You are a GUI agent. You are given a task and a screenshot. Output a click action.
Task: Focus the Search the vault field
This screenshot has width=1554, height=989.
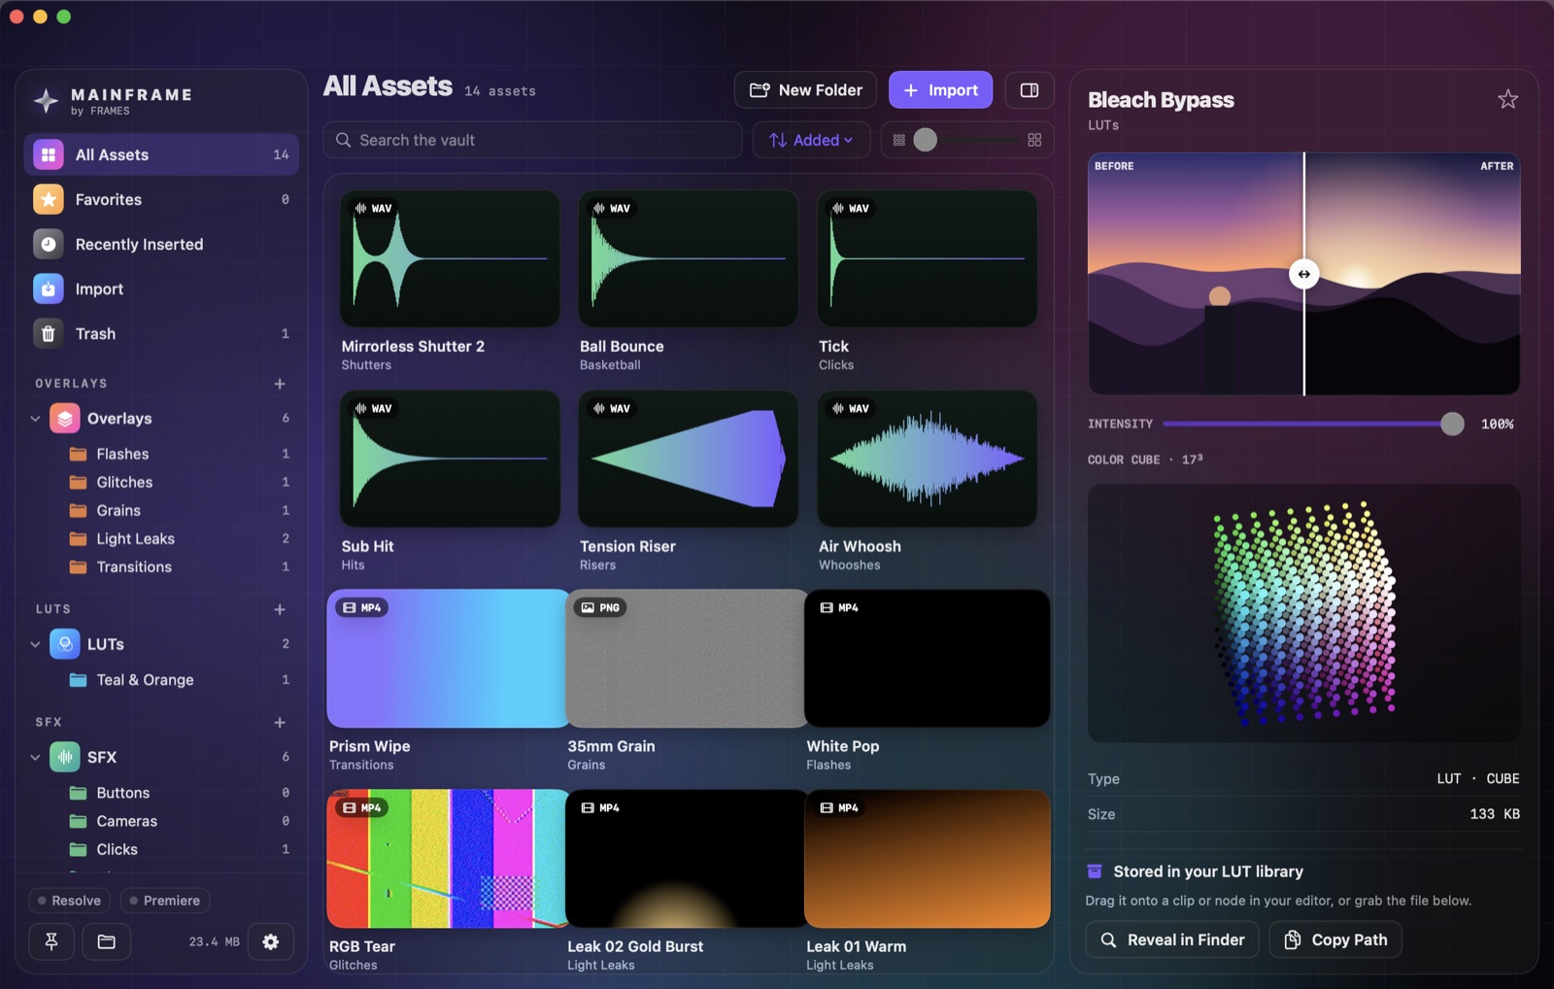point(532,140)
